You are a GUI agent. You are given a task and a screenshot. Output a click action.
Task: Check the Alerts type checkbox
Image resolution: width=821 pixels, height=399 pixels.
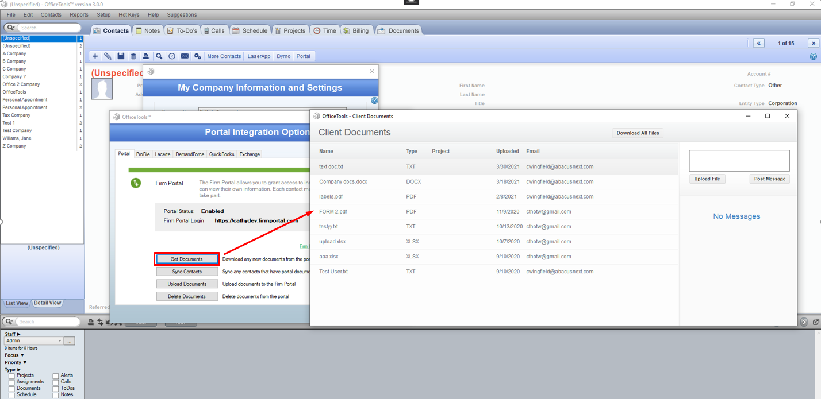pos(56,376)
